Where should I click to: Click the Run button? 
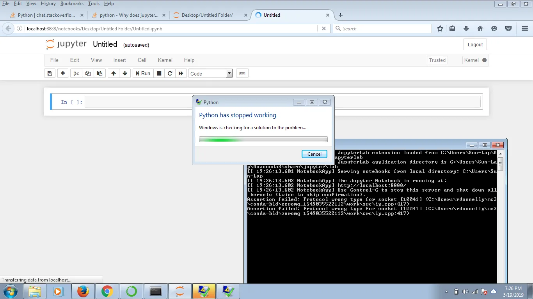coord(142,73)
